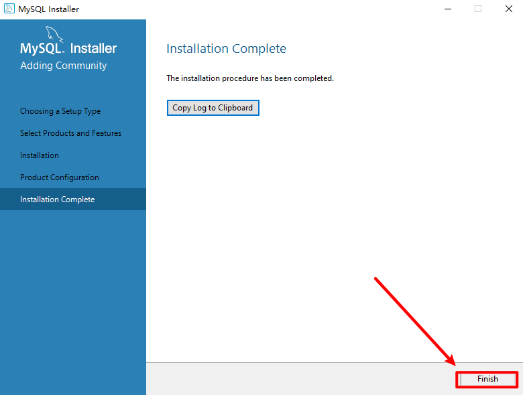Close the MySQL Installer window
The image size is (523, 395).
pyautogui.click(x=508, y=9)
